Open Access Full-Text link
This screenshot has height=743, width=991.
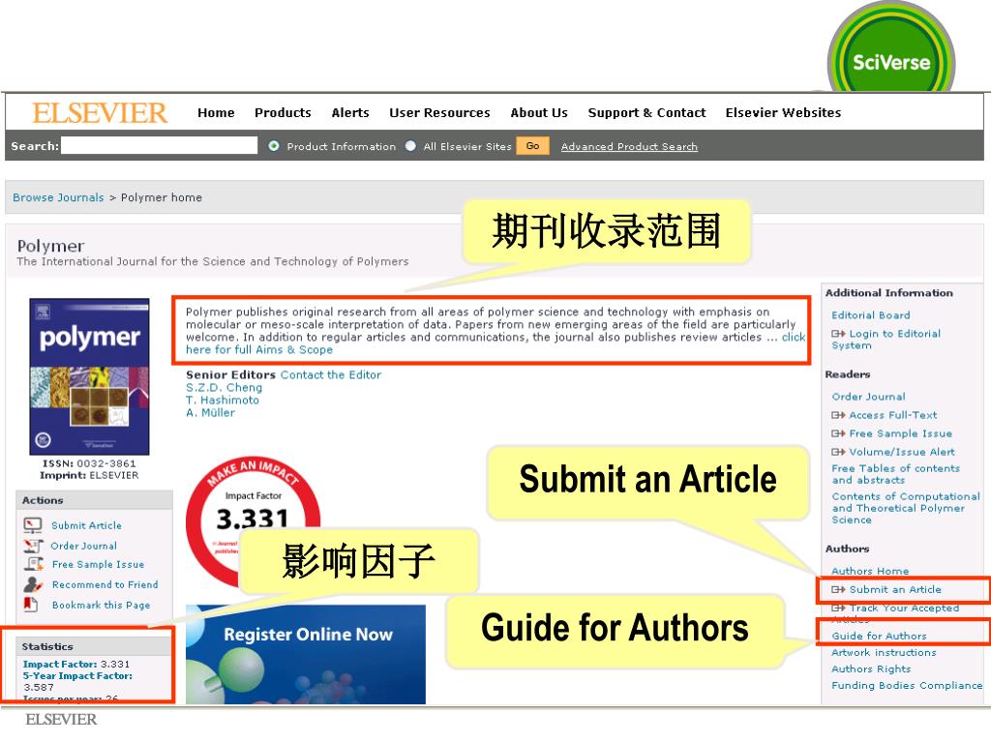coord(893,415)
